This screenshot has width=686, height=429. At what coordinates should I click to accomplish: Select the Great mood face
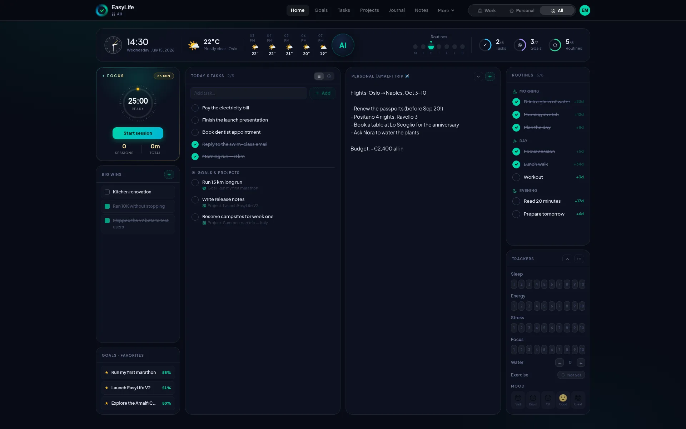coord(578,399)
